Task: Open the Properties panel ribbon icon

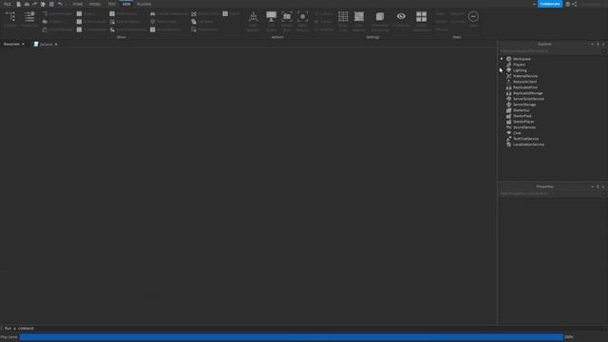Action: [x=29, y=19]
